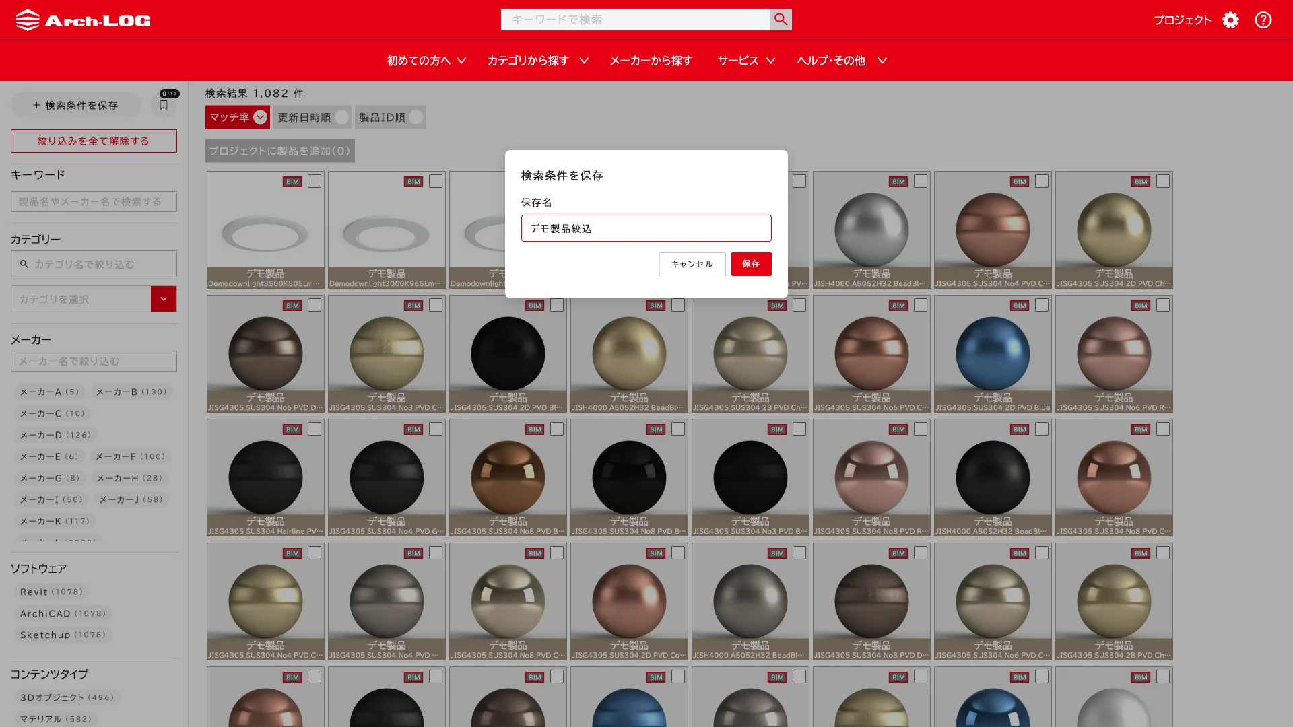Image resolution: width=1293 pixels, height=727 pixels.
Task: Click プロジェクトに製品を追加(0) button
Action: point(280,151)
